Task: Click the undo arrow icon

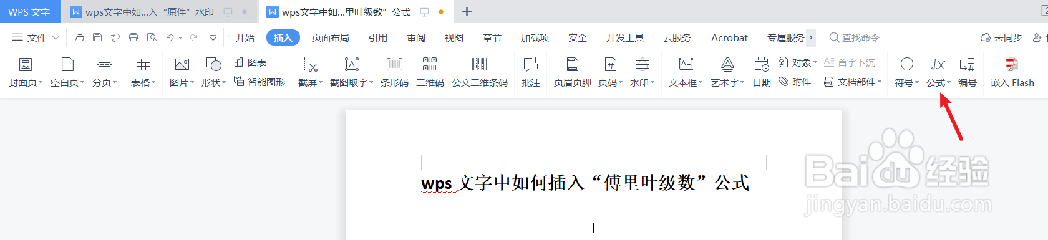Action: point(170,37)
